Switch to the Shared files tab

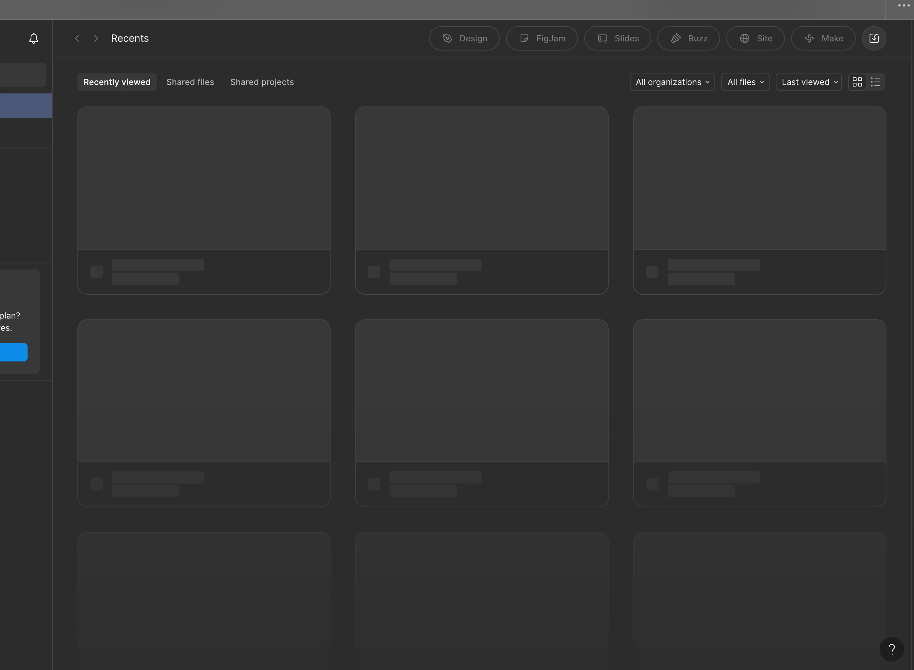190,82
